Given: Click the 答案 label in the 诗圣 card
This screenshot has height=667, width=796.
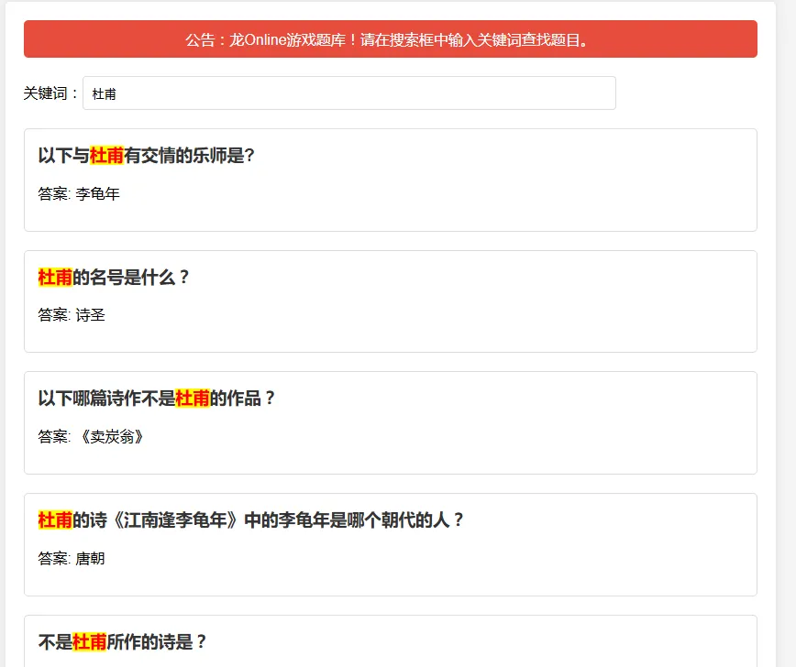Looking at the screenshot, I should [53, 315].
